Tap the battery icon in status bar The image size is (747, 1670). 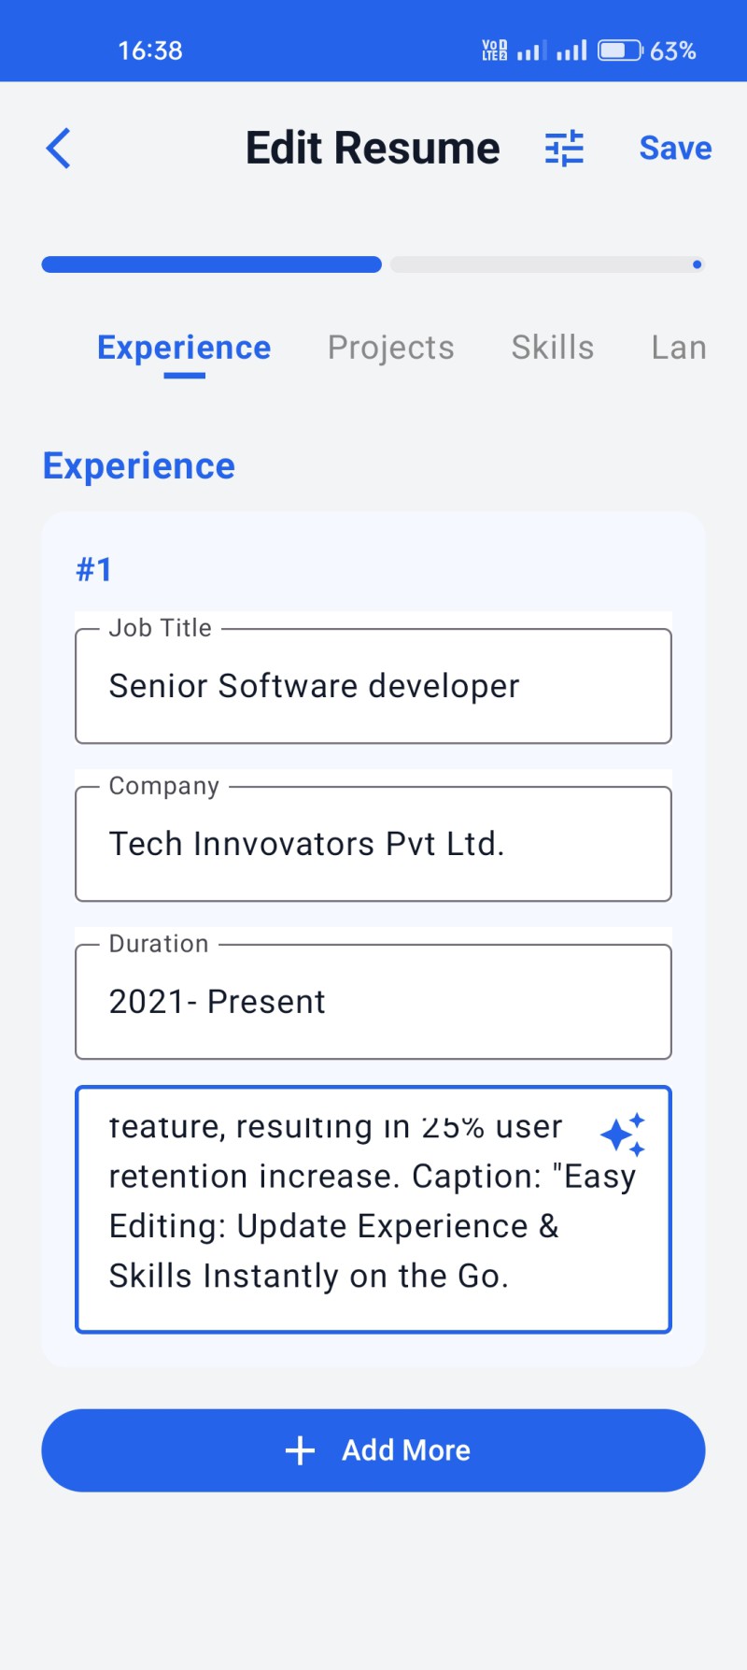(619, 50)
